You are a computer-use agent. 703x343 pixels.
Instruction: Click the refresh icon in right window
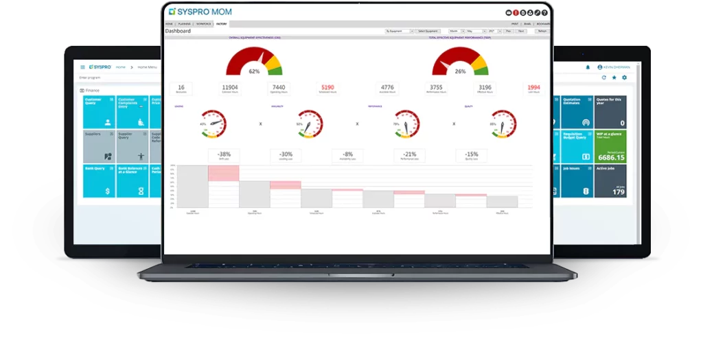click(x=604, y=78)
